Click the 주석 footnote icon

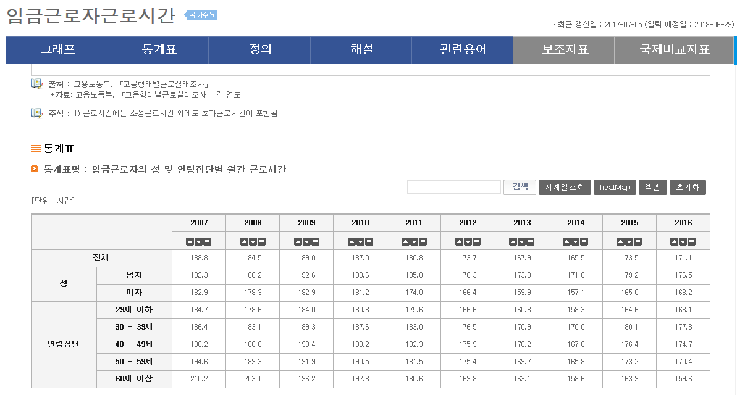36,113
